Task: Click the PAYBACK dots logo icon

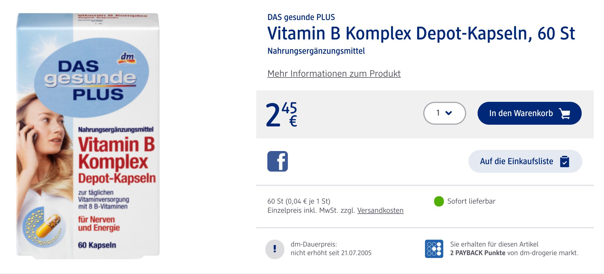Action: point(434,249)
